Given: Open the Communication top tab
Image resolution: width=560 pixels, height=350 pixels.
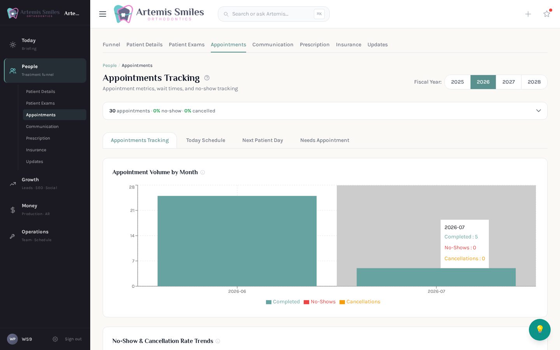Looking at the screenshot, I should (273, 45).
